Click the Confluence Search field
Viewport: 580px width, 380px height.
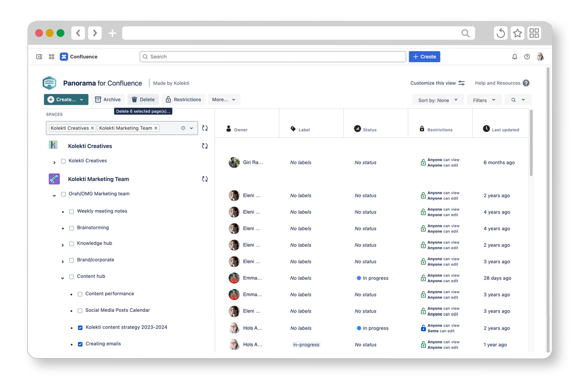coord(273,57)
